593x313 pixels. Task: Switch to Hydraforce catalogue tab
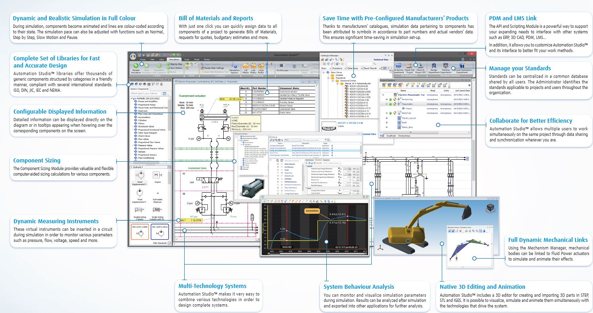tap(339, 68)
